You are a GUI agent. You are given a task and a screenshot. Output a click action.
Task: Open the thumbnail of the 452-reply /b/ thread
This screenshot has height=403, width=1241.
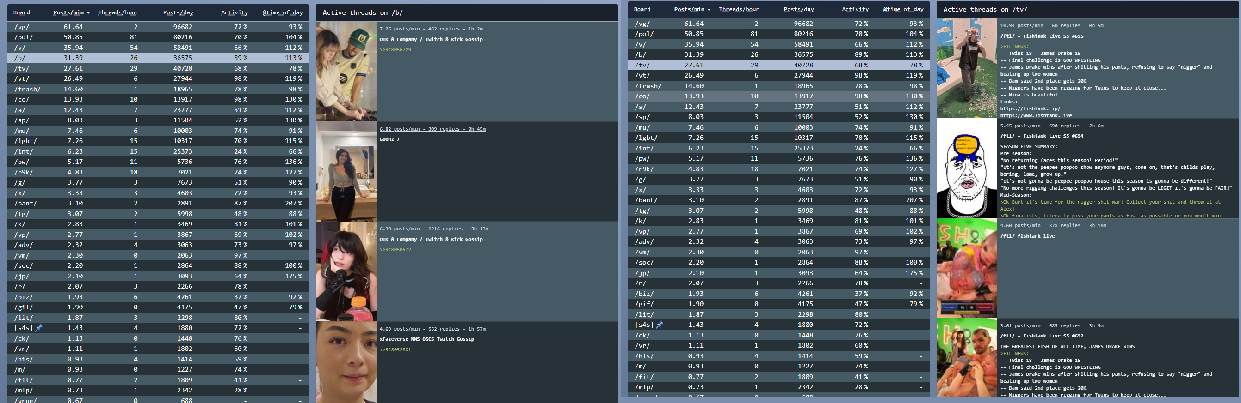pos(346,71)
